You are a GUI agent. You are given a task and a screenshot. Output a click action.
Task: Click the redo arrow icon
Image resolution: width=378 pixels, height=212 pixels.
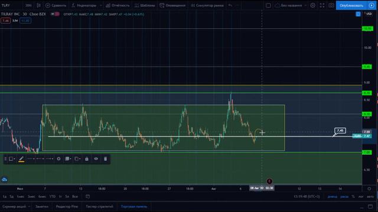pos(237,5)
